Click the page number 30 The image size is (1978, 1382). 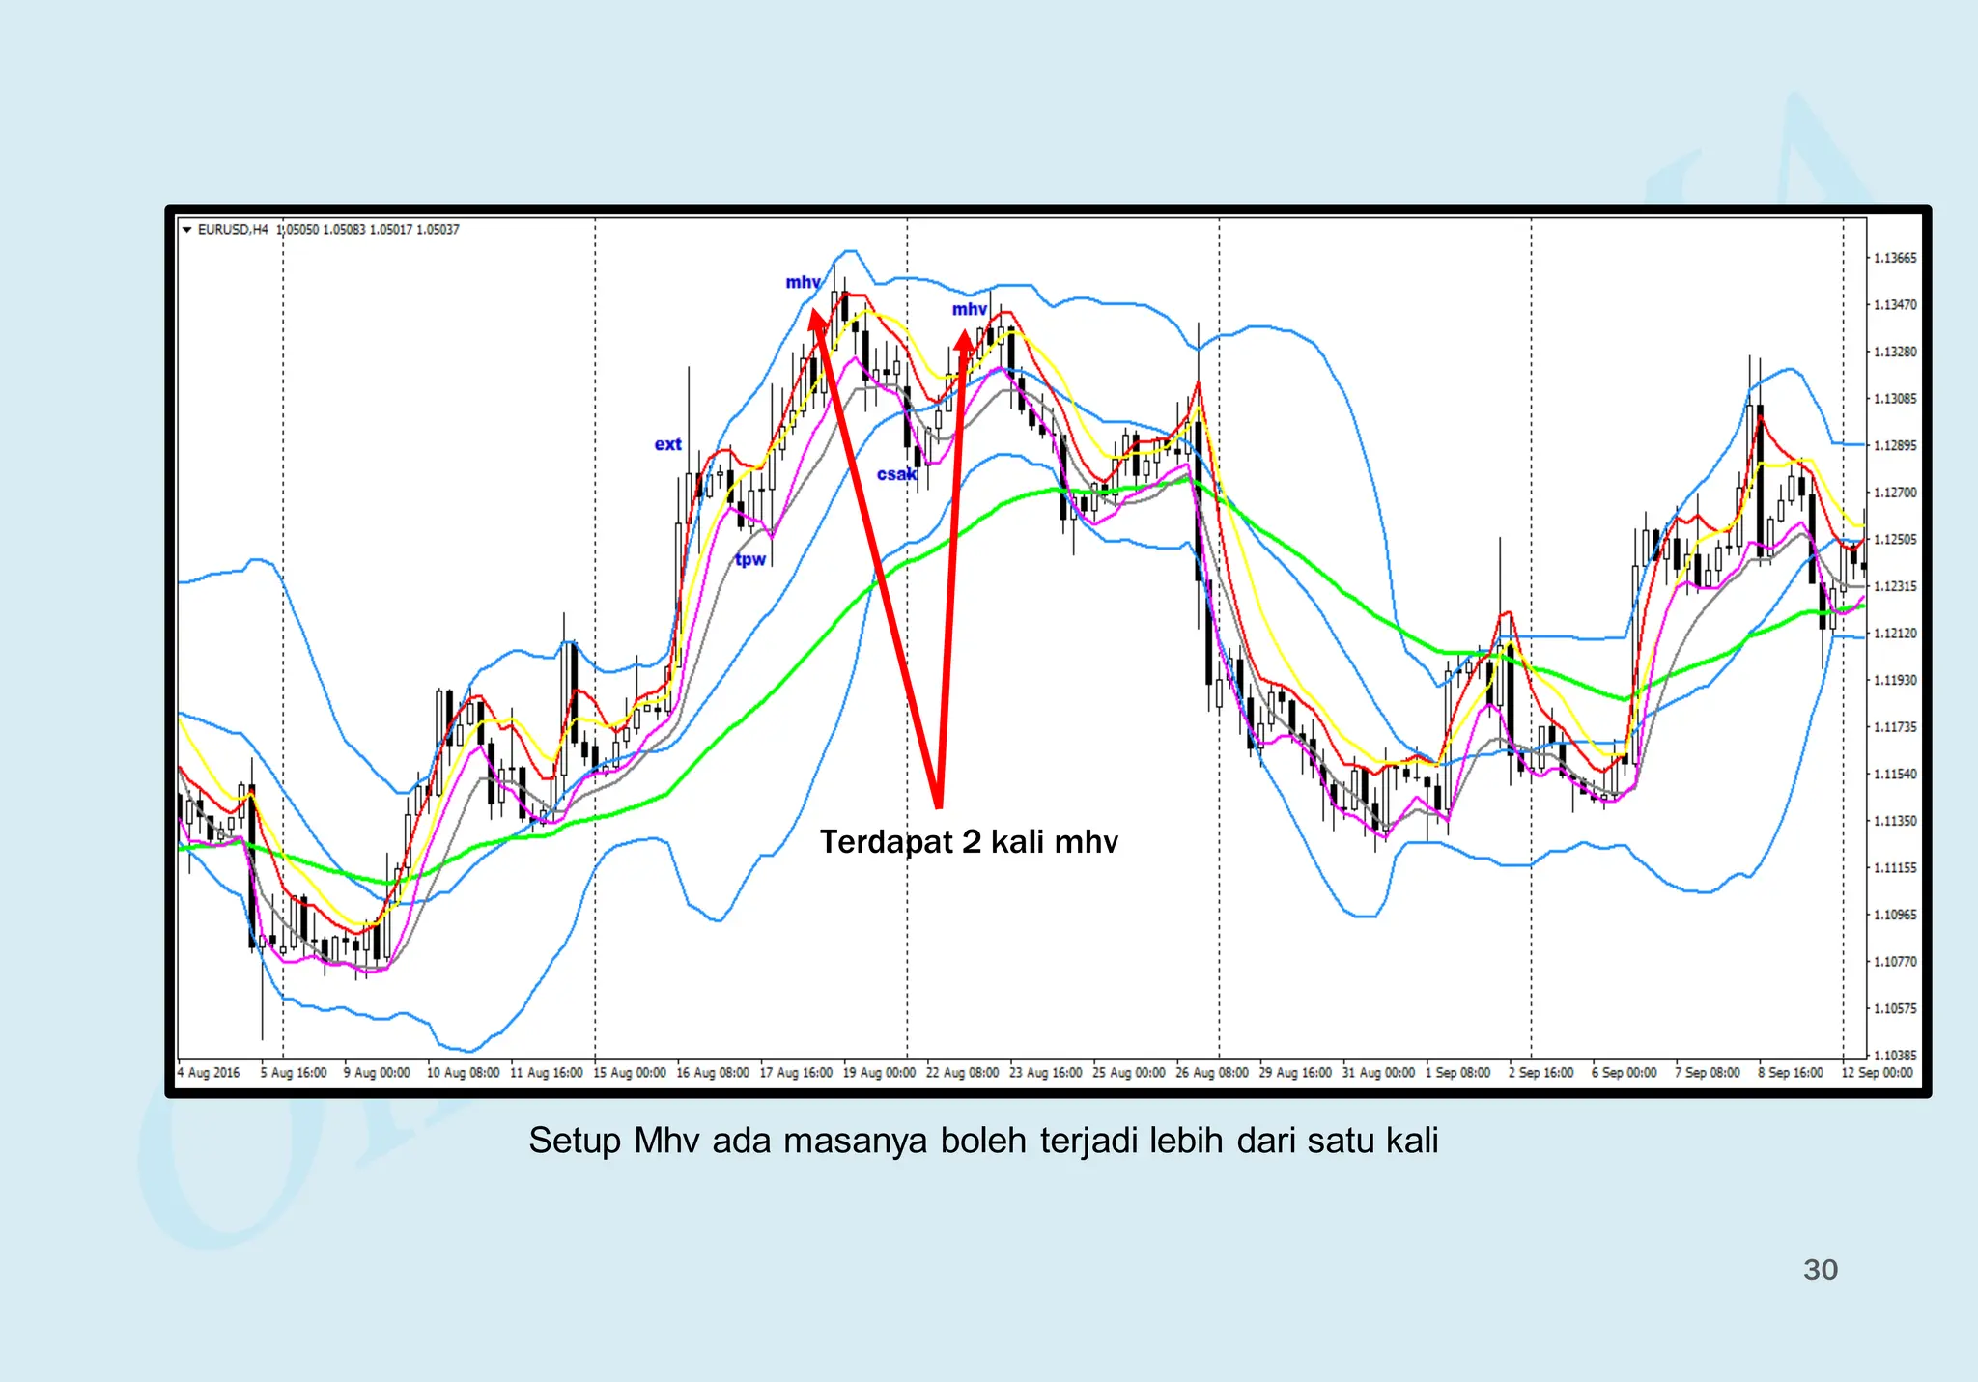[1821, 1269]
